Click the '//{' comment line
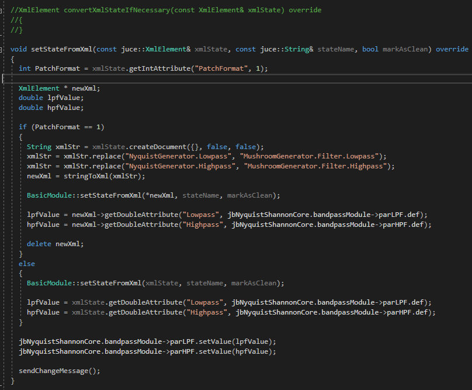 click(16, 20)
